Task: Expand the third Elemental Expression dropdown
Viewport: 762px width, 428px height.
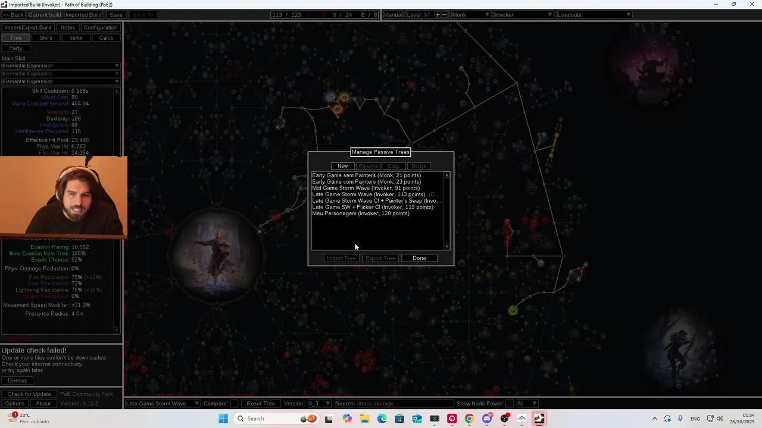Action: (x=61, y=81)
